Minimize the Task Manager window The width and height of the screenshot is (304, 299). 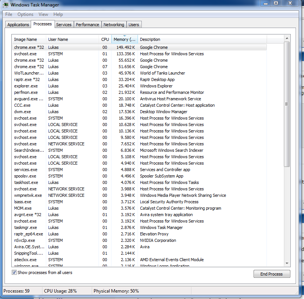(x=266, y=3)
